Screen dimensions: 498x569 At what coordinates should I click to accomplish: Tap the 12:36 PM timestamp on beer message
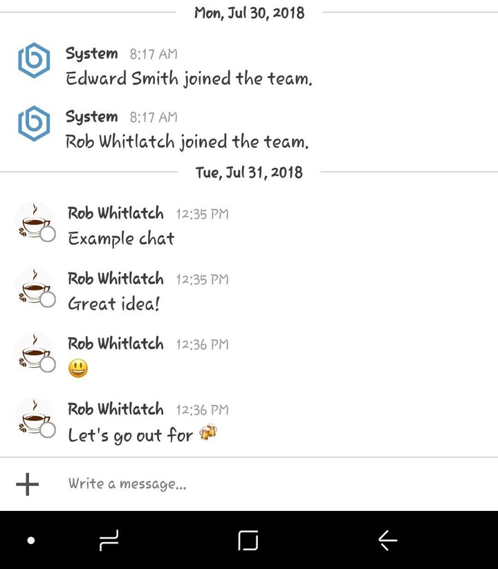[203, 410]
